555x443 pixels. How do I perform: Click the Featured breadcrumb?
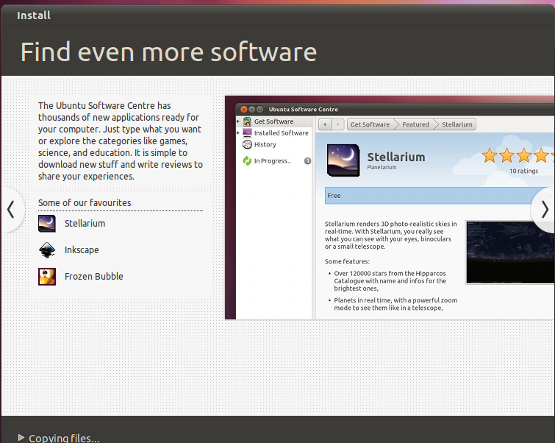tap(415, 124)
